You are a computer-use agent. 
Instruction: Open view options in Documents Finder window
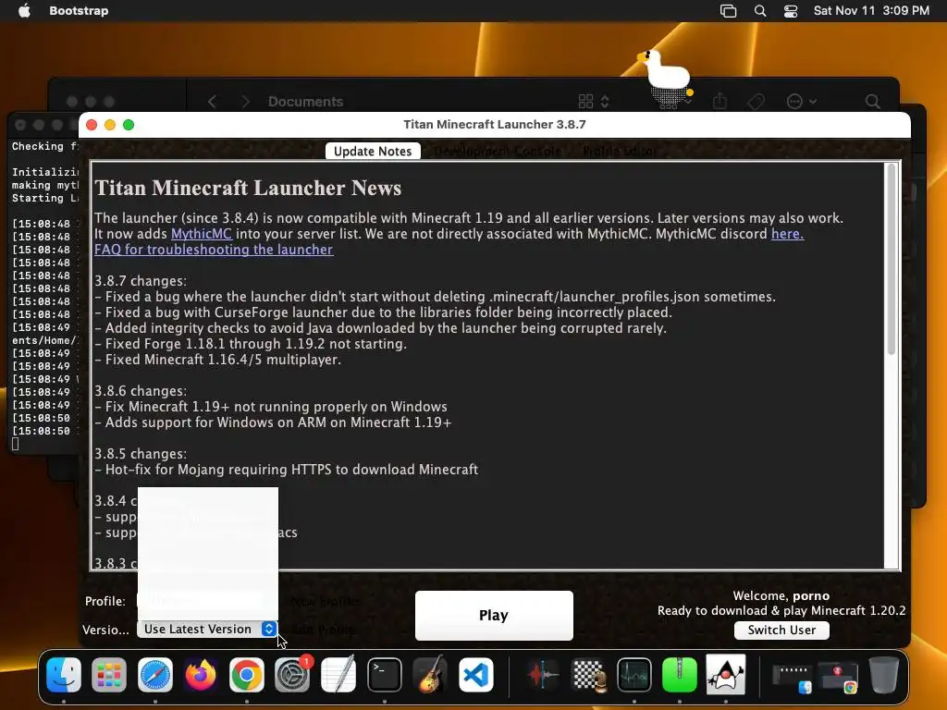click(x=594, y=102)
